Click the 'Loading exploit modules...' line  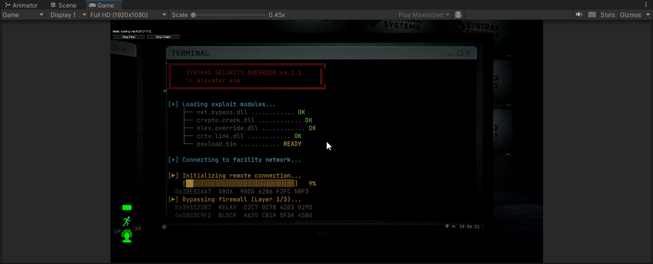222,104
